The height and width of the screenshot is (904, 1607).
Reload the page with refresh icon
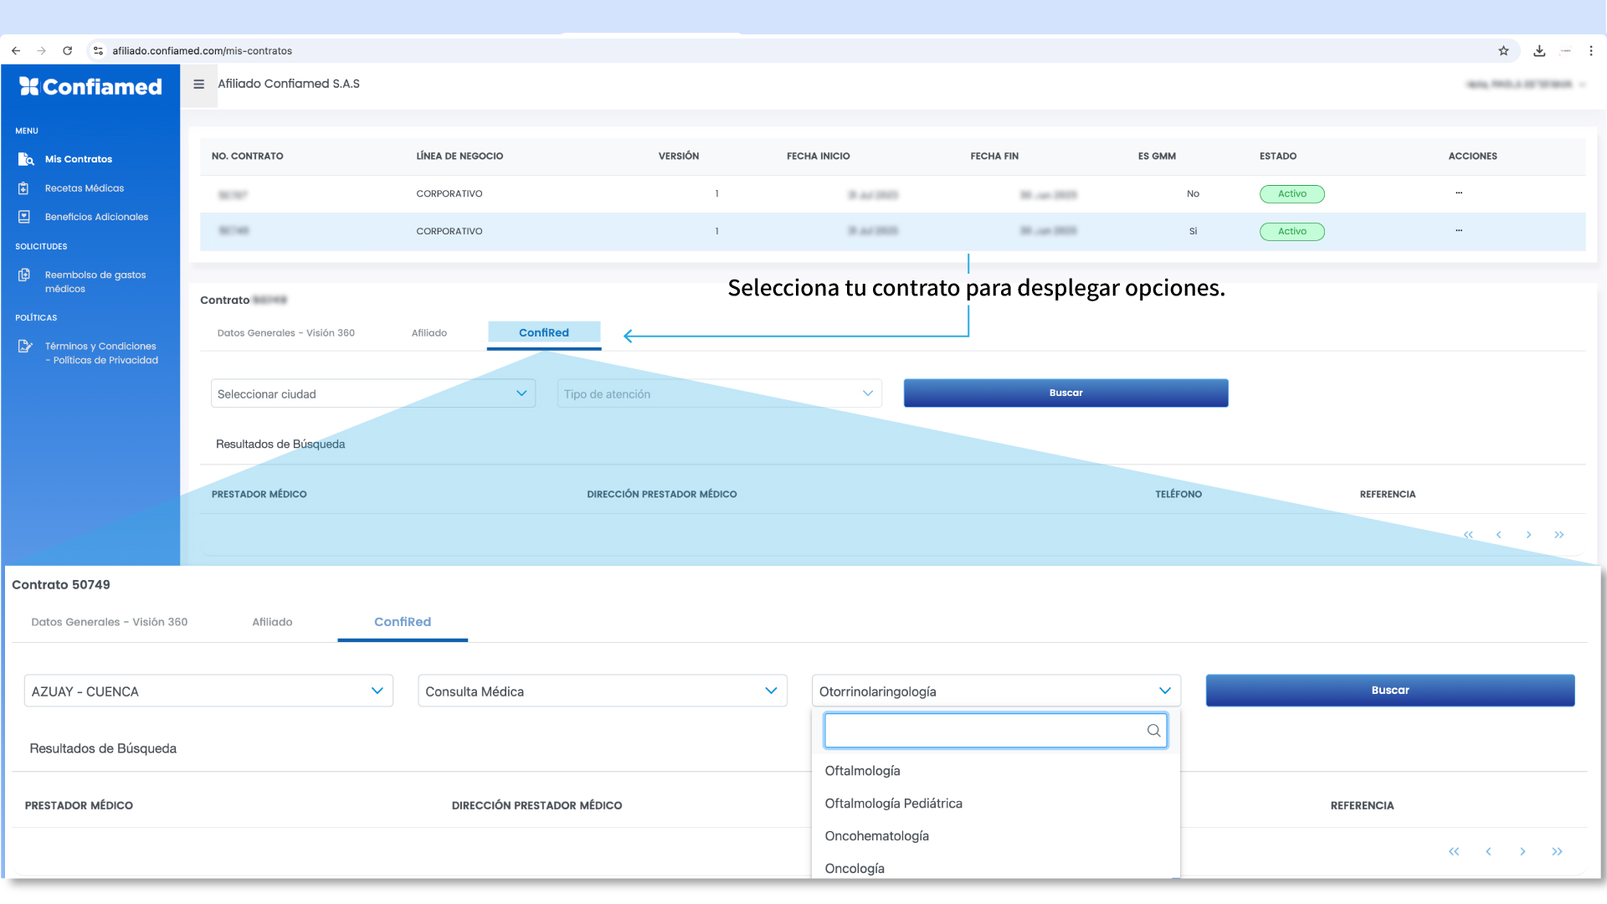68,51
